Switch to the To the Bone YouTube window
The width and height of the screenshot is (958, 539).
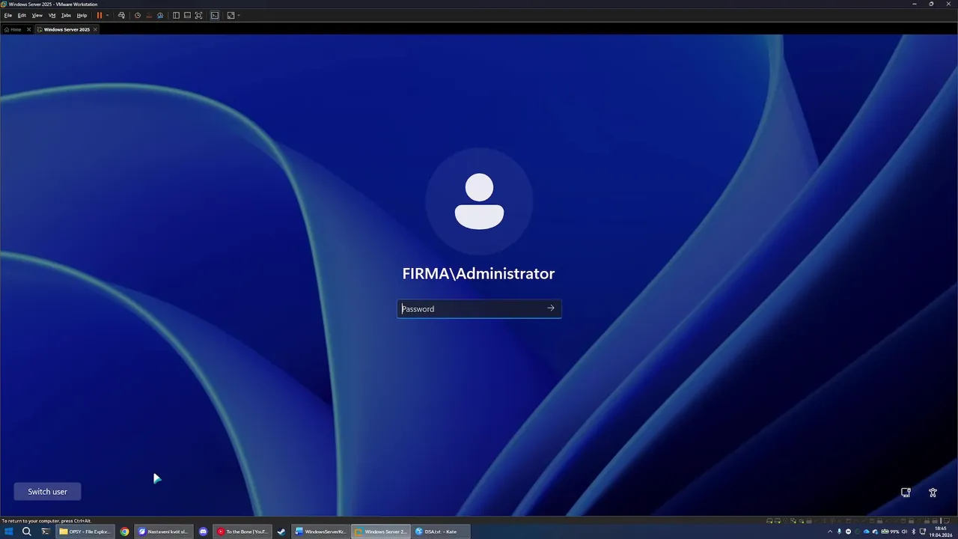[x=242, y=532]
